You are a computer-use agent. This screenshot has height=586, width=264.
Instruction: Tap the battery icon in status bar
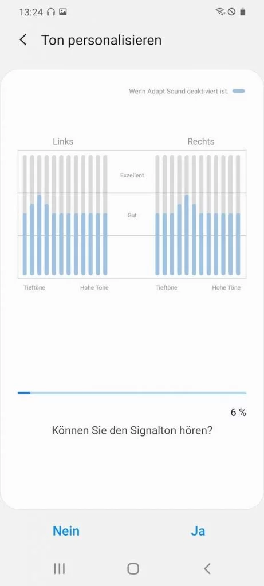point(243,13)
